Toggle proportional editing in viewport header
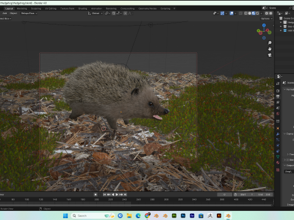This screenshot has height=220, width=294. point(126,13)
